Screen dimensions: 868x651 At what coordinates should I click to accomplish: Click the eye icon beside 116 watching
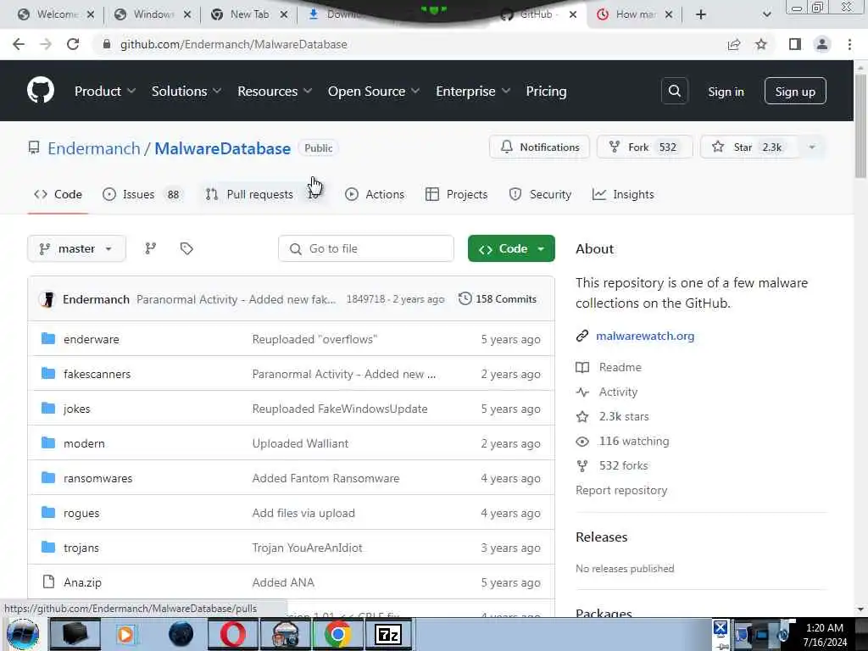[581, 441]
